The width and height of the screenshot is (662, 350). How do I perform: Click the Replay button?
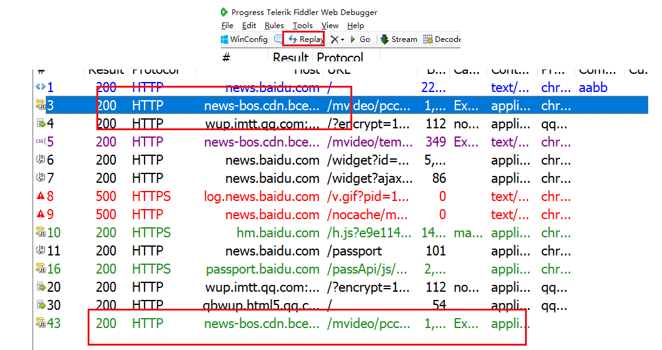tap(306, 39)
